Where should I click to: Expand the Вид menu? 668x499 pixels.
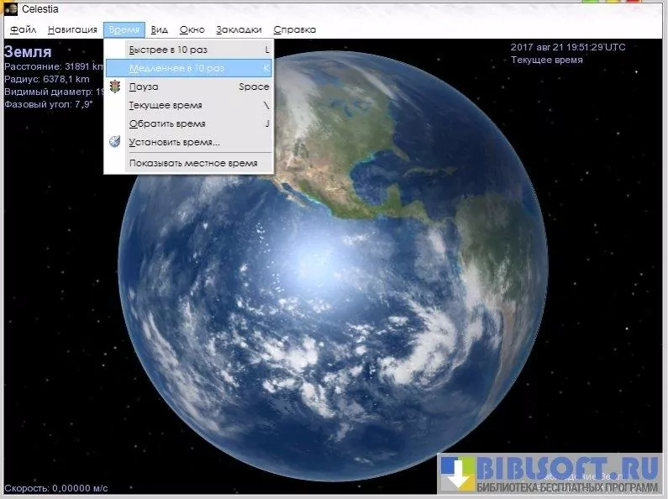[160, 29]
